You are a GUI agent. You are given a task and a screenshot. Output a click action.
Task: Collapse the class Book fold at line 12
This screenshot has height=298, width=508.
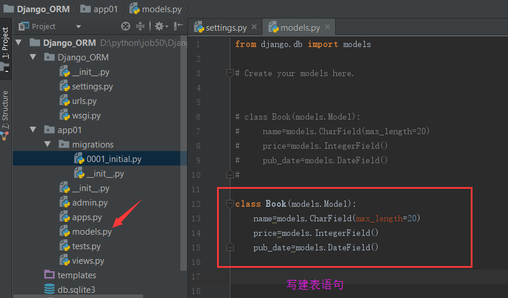pos(230,203)
